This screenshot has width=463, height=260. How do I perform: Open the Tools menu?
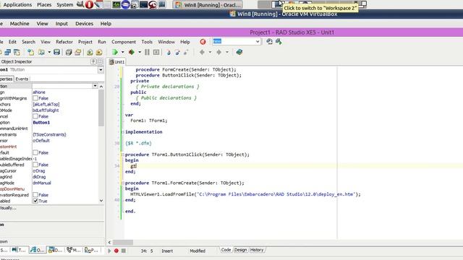tap(147, 42)
